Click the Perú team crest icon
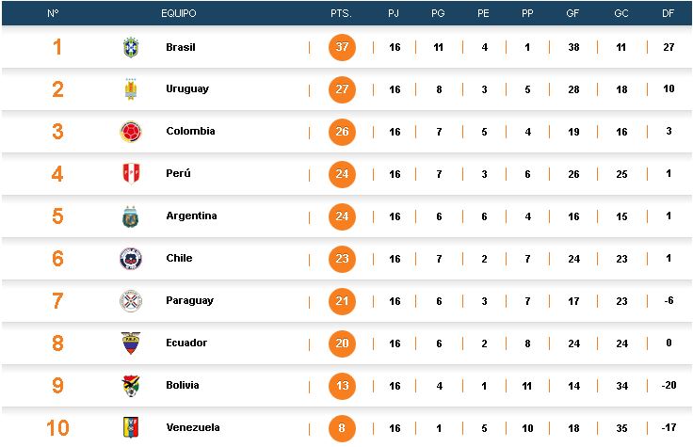Viewport: 693px width, 447px height. 130,174
